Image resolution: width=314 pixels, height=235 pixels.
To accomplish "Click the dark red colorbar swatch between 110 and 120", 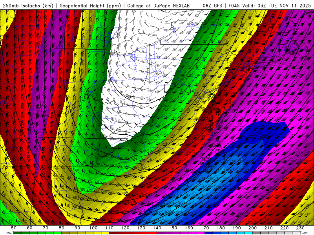I will 113,233.
